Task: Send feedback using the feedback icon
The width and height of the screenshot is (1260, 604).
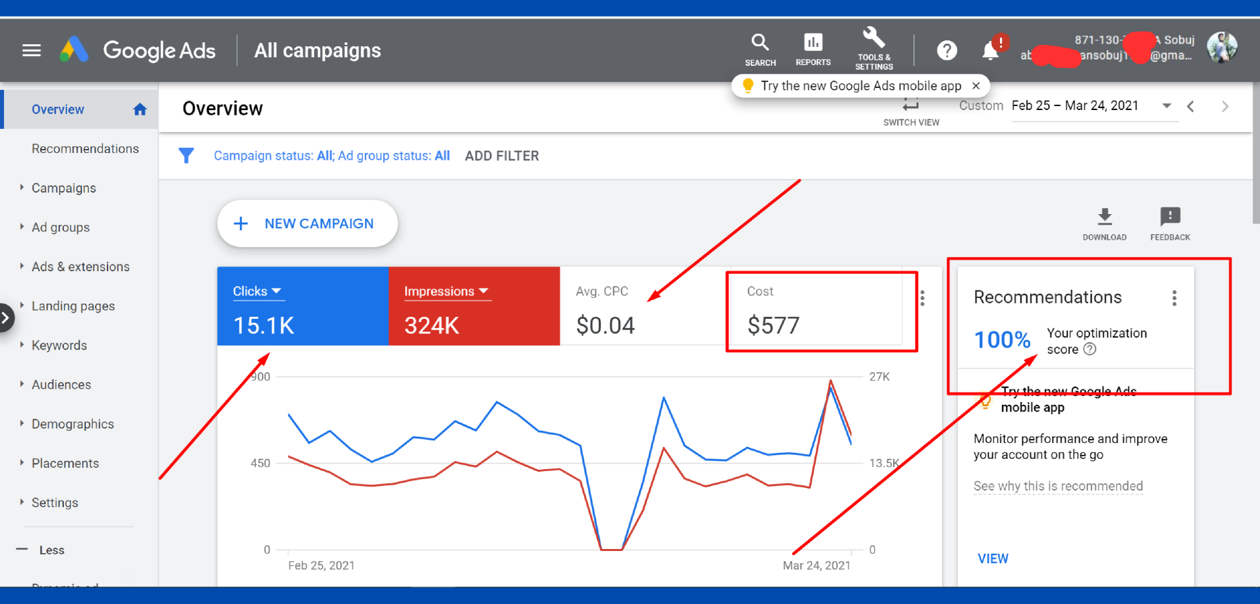Action: click(1169, 217)
